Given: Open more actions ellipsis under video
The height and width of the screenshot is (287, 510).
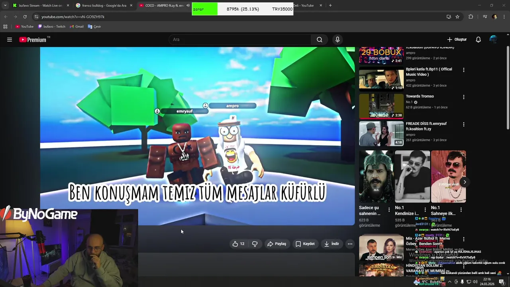Looking at the screenshot, I should 350,244.
